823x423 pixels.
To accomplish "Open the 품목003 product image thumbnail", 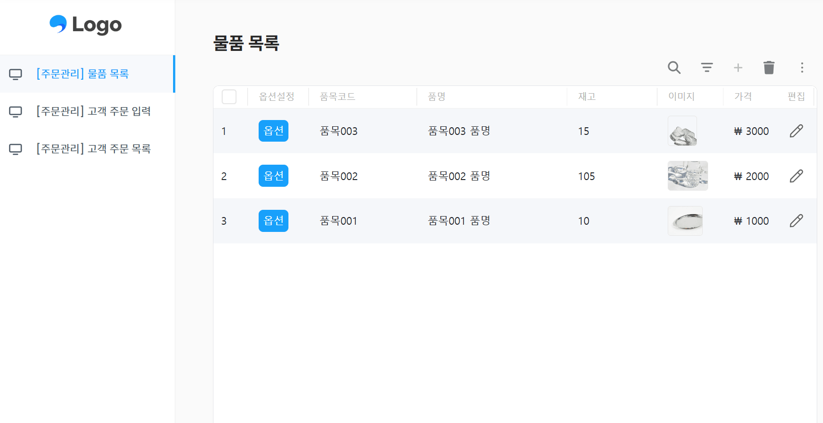I will [682, 131].
